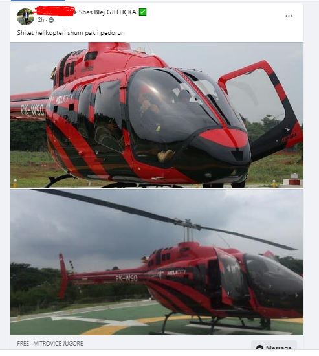Screen dimensions: 319x356
Task: Click the Messenger icon in Message button
Action: point(259,348)
